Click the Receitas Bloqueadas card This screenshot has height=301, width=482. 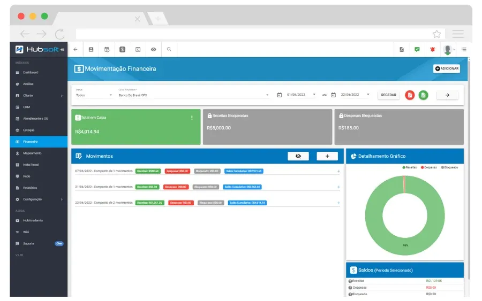267,127
